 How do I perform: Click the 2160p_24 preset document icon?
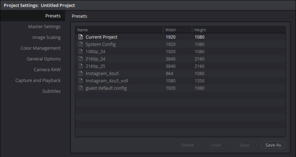pyautogui.click(x=81, y=59)
